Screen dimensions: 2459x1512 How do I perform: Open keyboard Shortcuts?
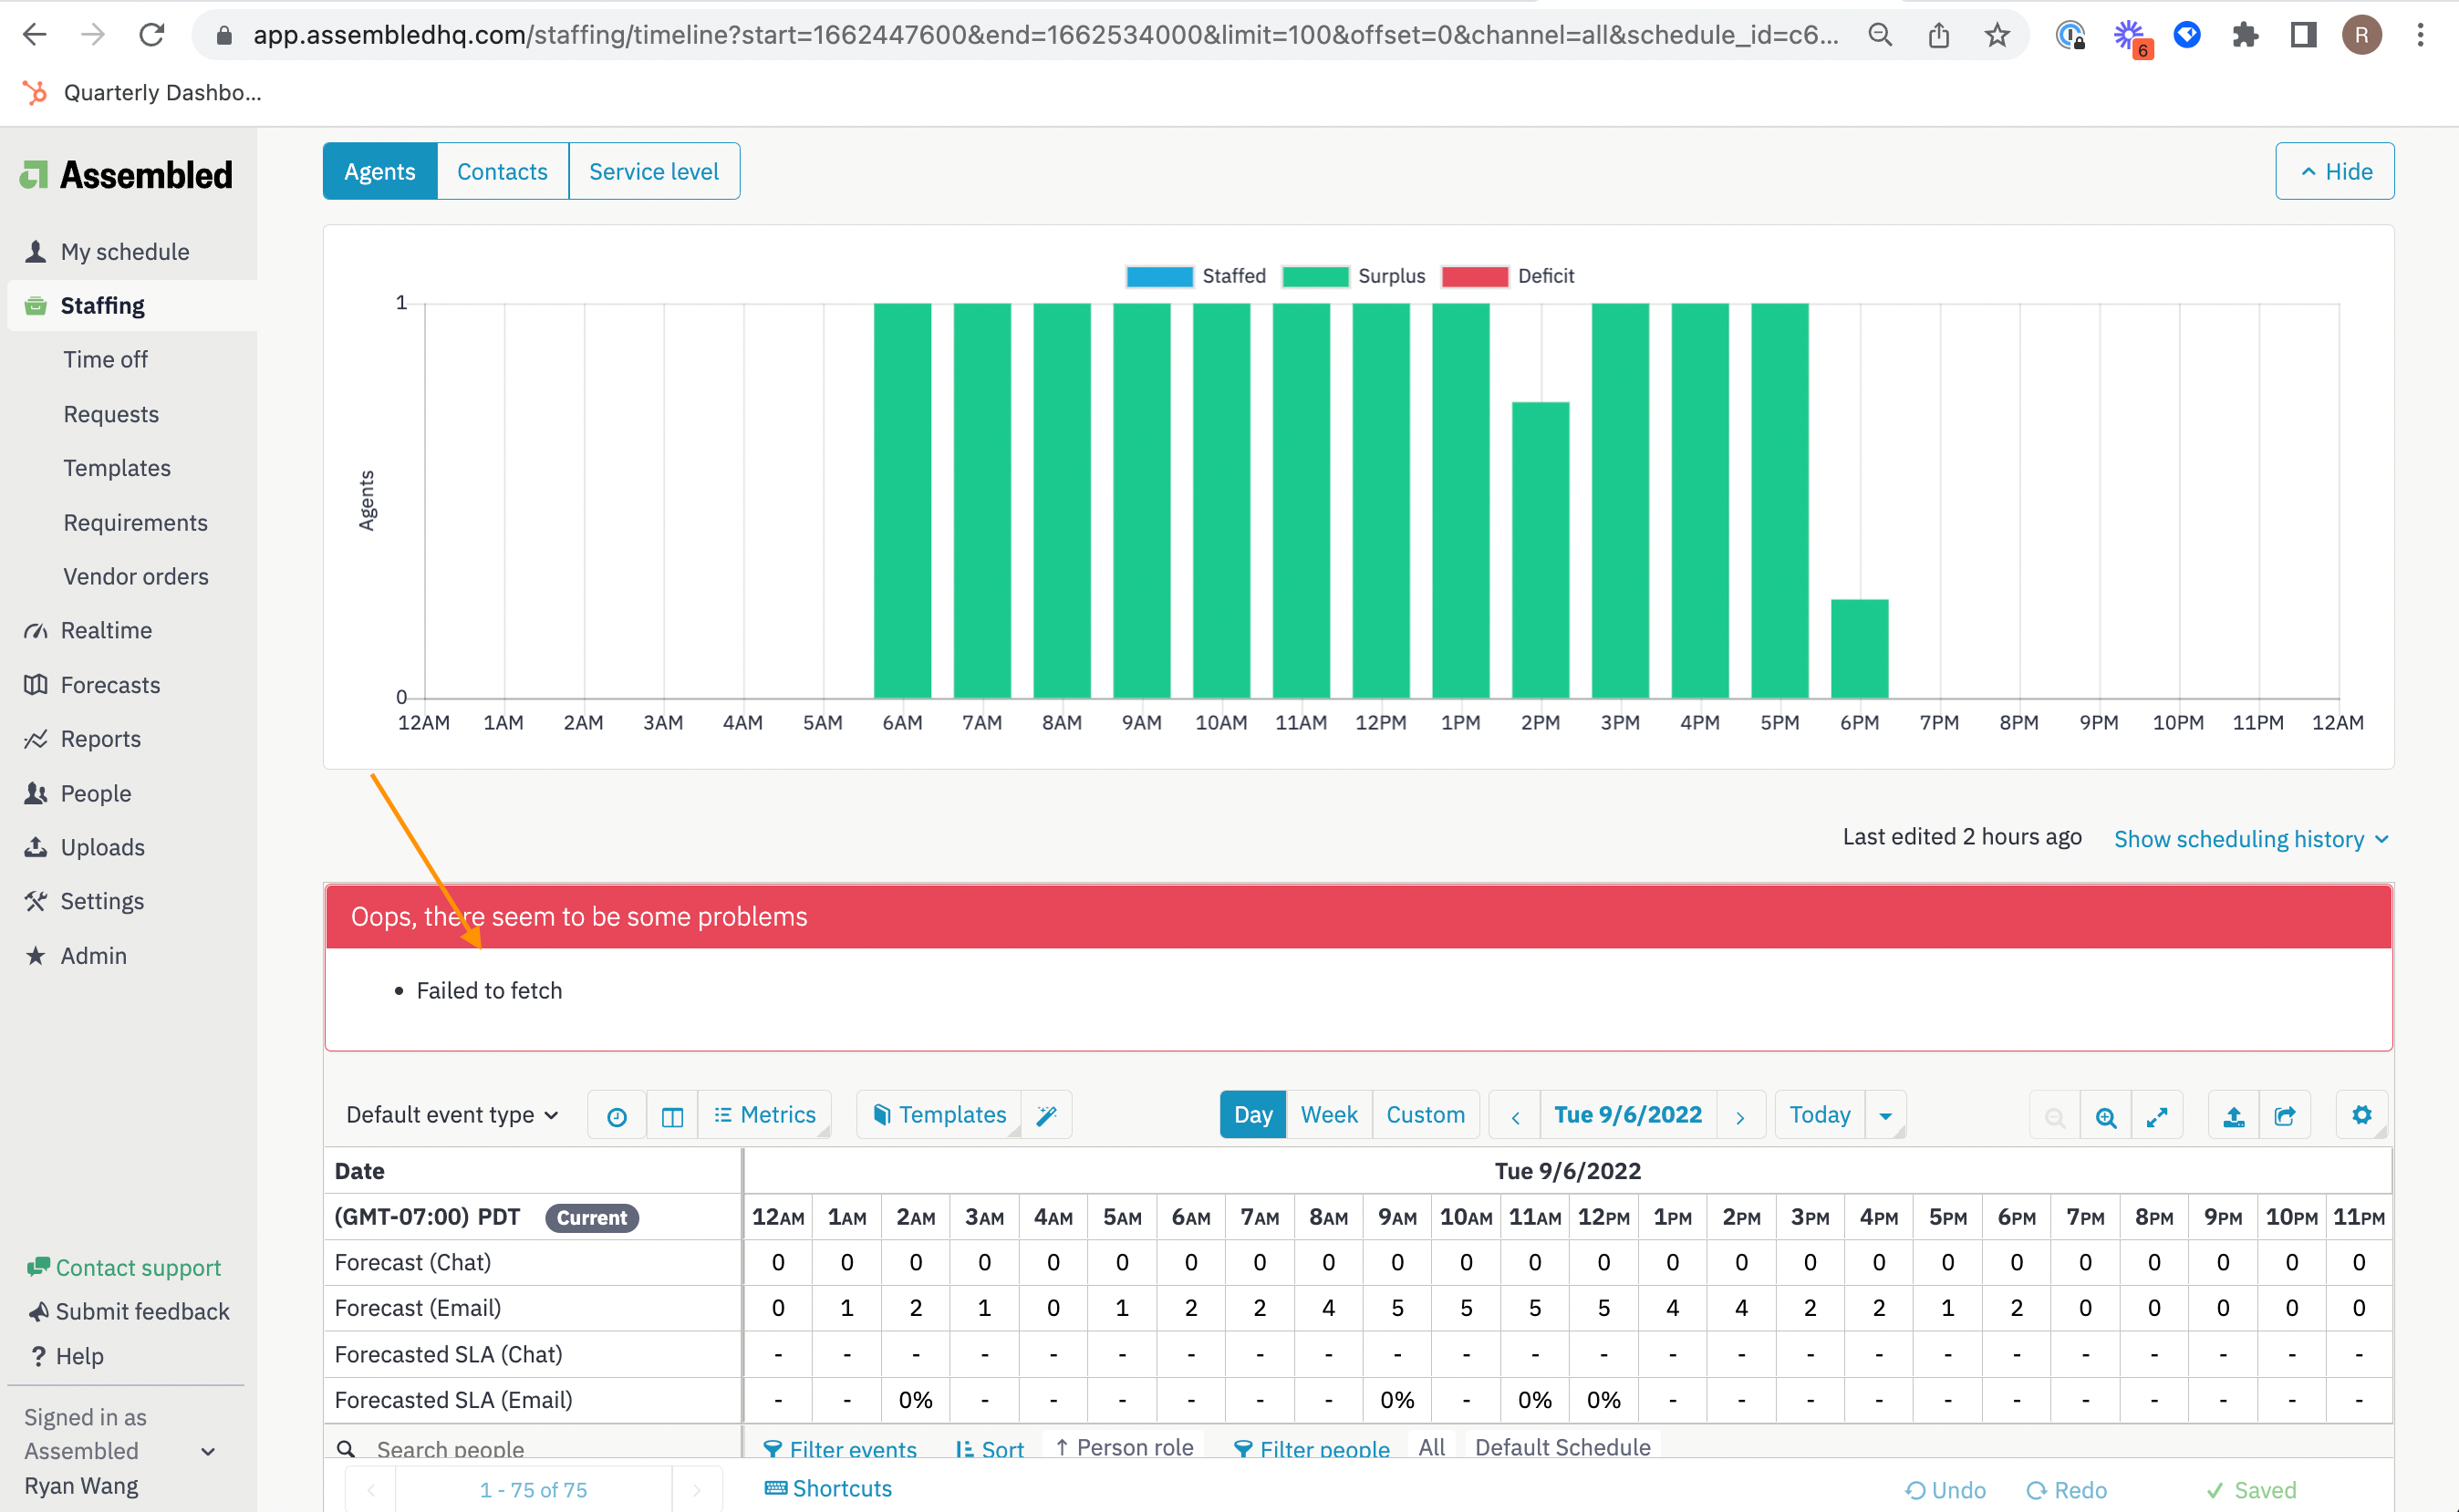click(828, 1488)
